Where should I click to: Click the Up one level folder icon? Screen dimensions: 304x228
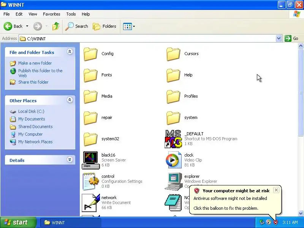point(56,26)
